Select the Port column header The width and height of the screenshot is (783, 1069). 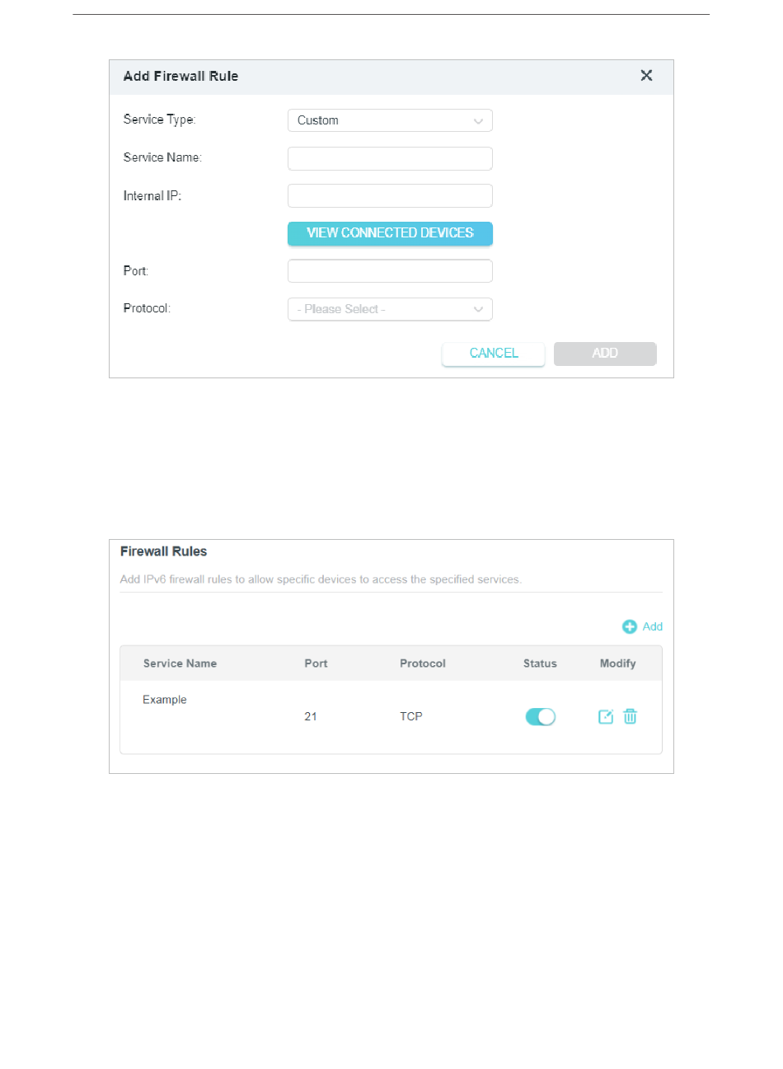(316, 663)
